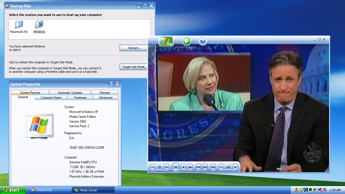Click the Startup Disk title bar icon
The image size is (345, 194).
click(x=7, y=6)
